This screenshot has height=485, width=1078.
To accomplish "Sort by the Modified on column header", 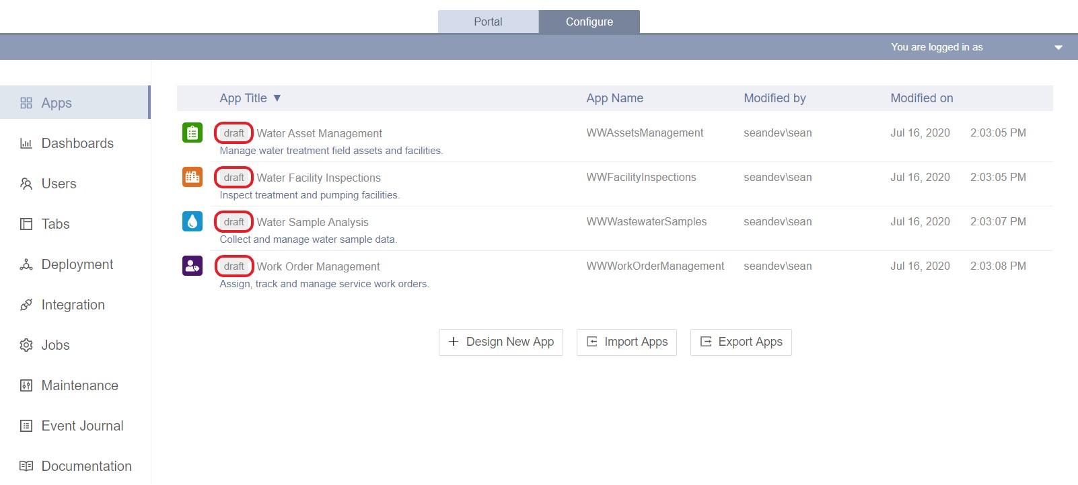I will pyautogui.click(x=922, y=98).
